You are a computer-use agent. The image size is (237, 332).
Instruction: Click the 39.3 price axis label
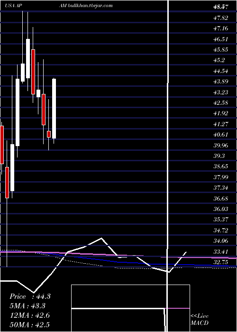click(x=219, y=156)
